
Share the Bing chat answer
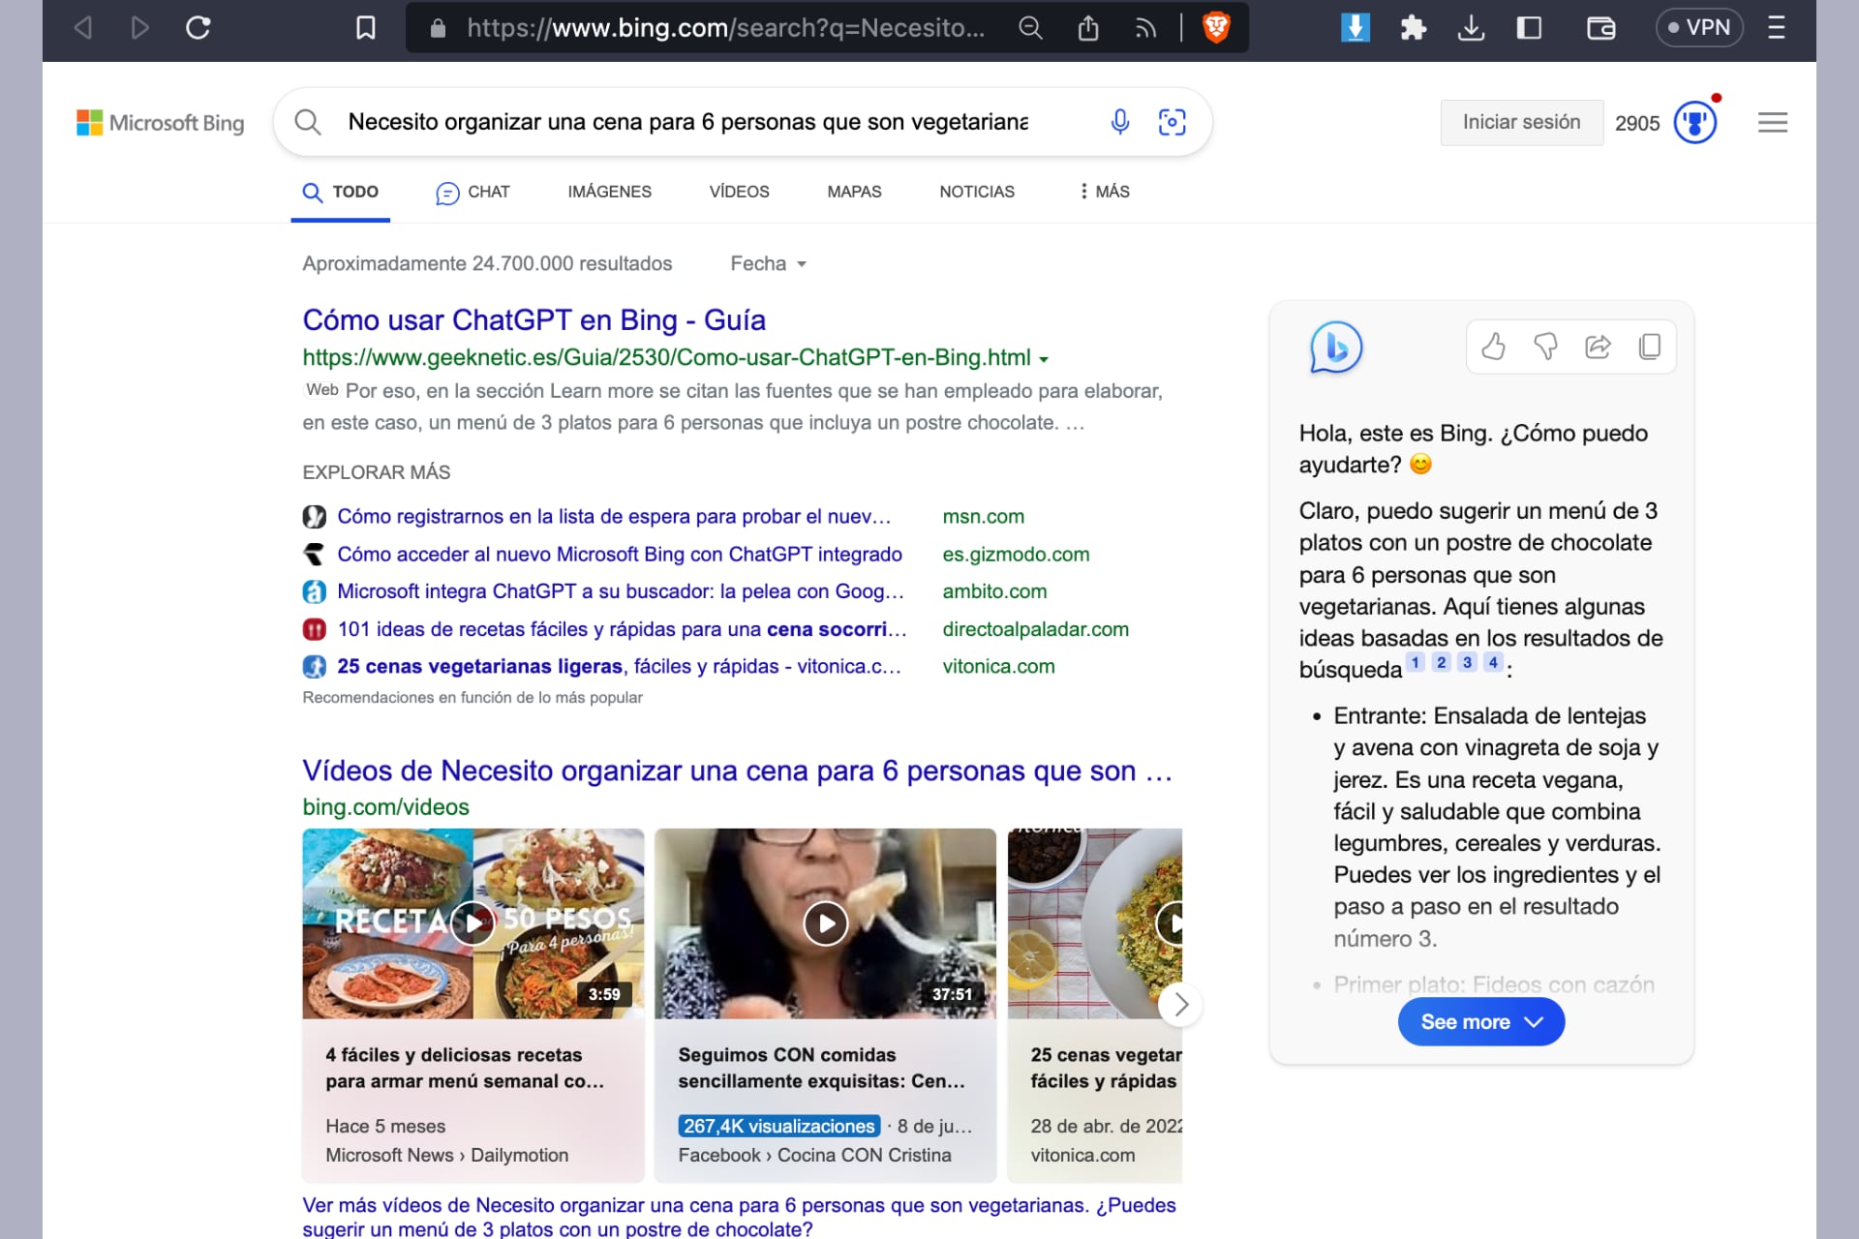[x=1598, y=347]
